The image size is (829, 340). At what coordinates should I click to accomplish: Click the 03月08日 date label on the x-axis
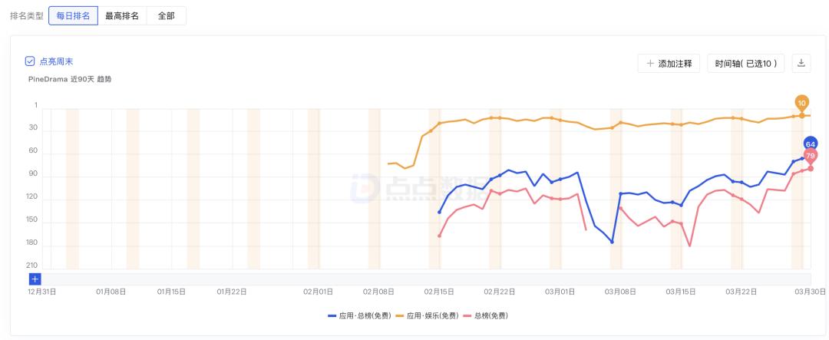point(620,292)
